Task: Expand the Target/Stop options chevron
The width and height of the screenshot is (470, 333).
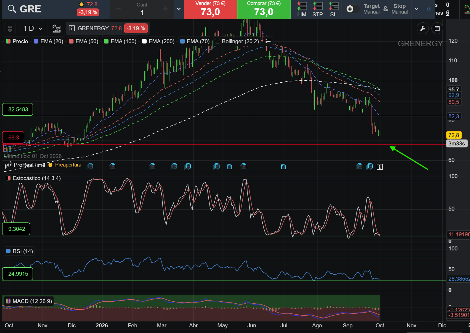Action: tap(417, 9)
